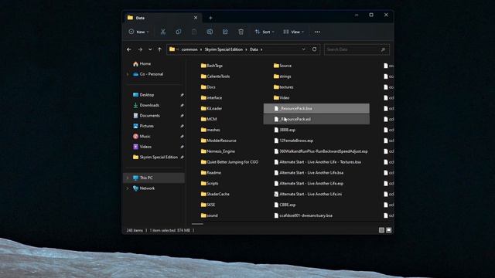Open the Sort dropdown menu
495x278 pixels.
(x=265, y=32)
